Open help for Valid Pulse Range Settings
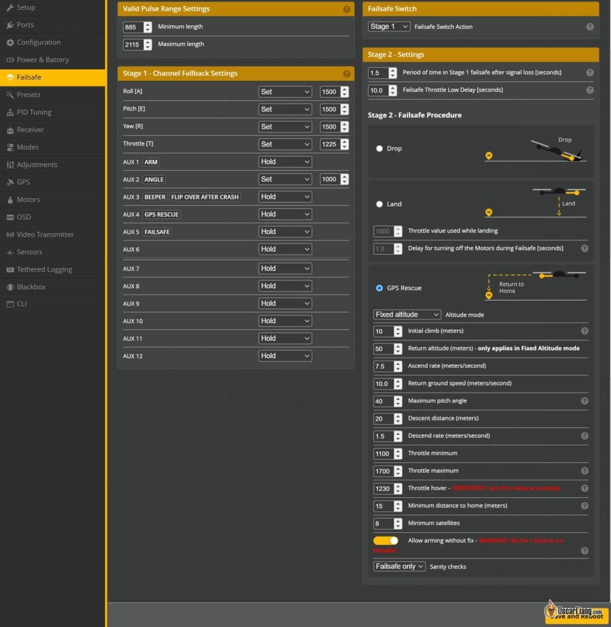Viewport: 611px width, 627px height. [x=347, y=9]
